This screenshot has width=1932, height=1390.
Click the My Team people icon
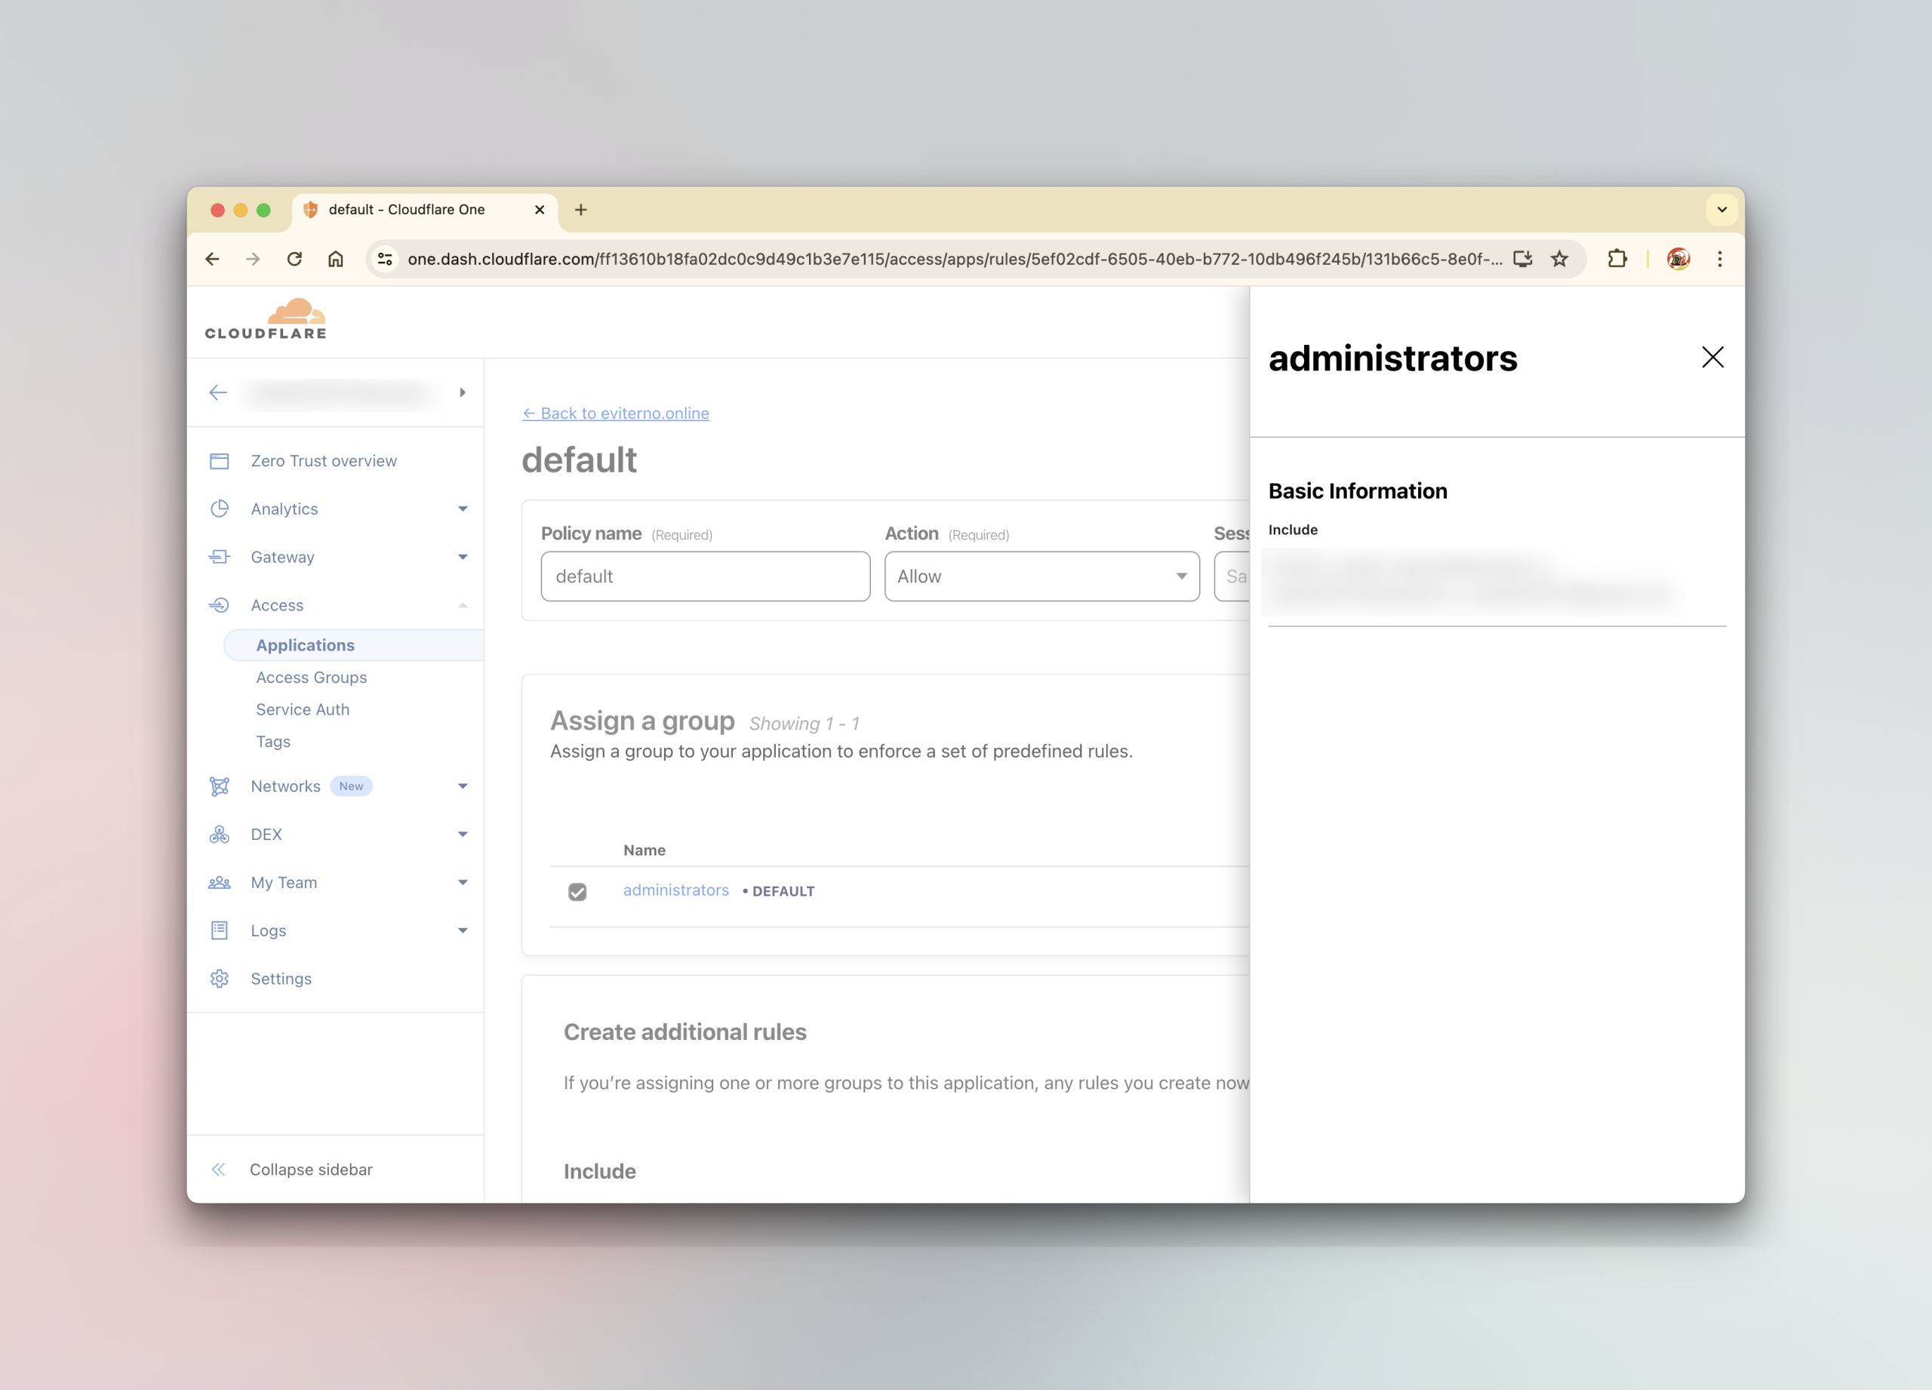point(219,882)
